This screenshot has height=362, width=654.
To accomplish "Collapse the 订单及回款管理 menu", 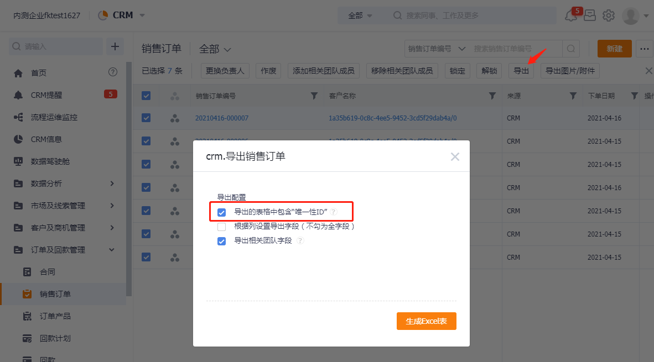I will click(x=112, y=249).
